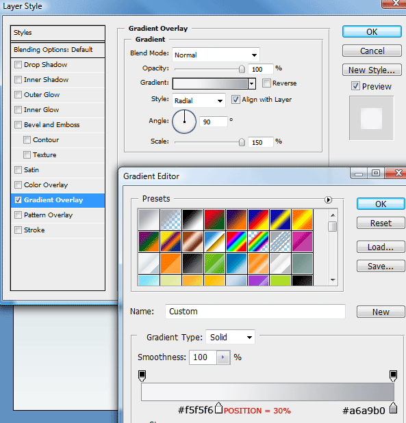The image size is (406, 423).
Task: Select the #f5f5f6 color stop at 30%
Action: [x=218, y=408]
